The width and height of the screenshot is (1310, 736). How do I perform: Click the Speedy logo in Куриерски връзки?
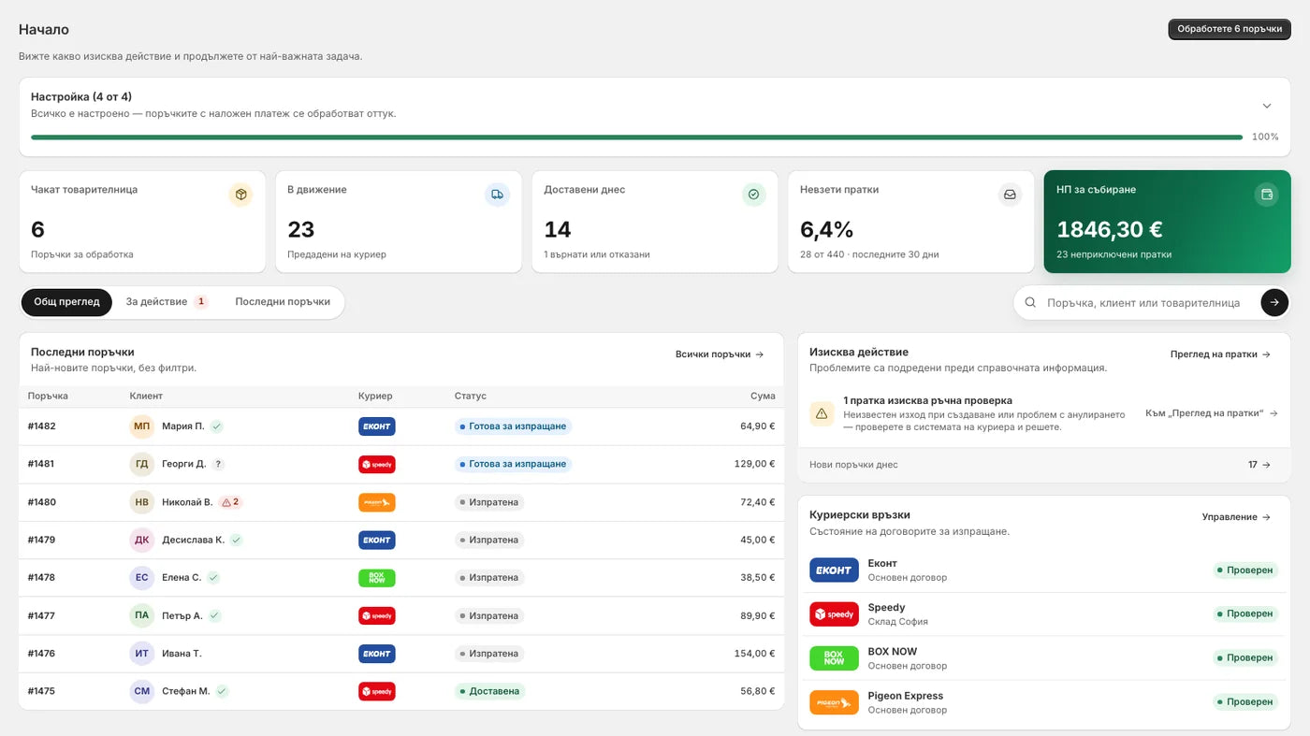pos(834,614)
